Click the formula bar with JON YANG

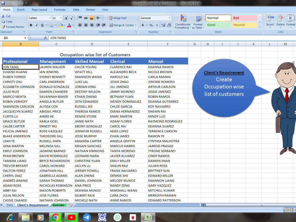(172, 38)
